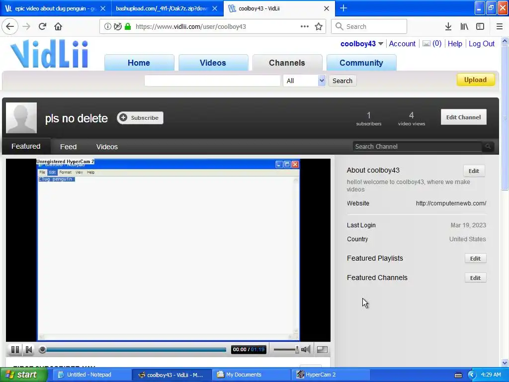This screenshot has height=382, width=509.
Task: Click the green padlock security icon
Action: click(x=128, y=27)
